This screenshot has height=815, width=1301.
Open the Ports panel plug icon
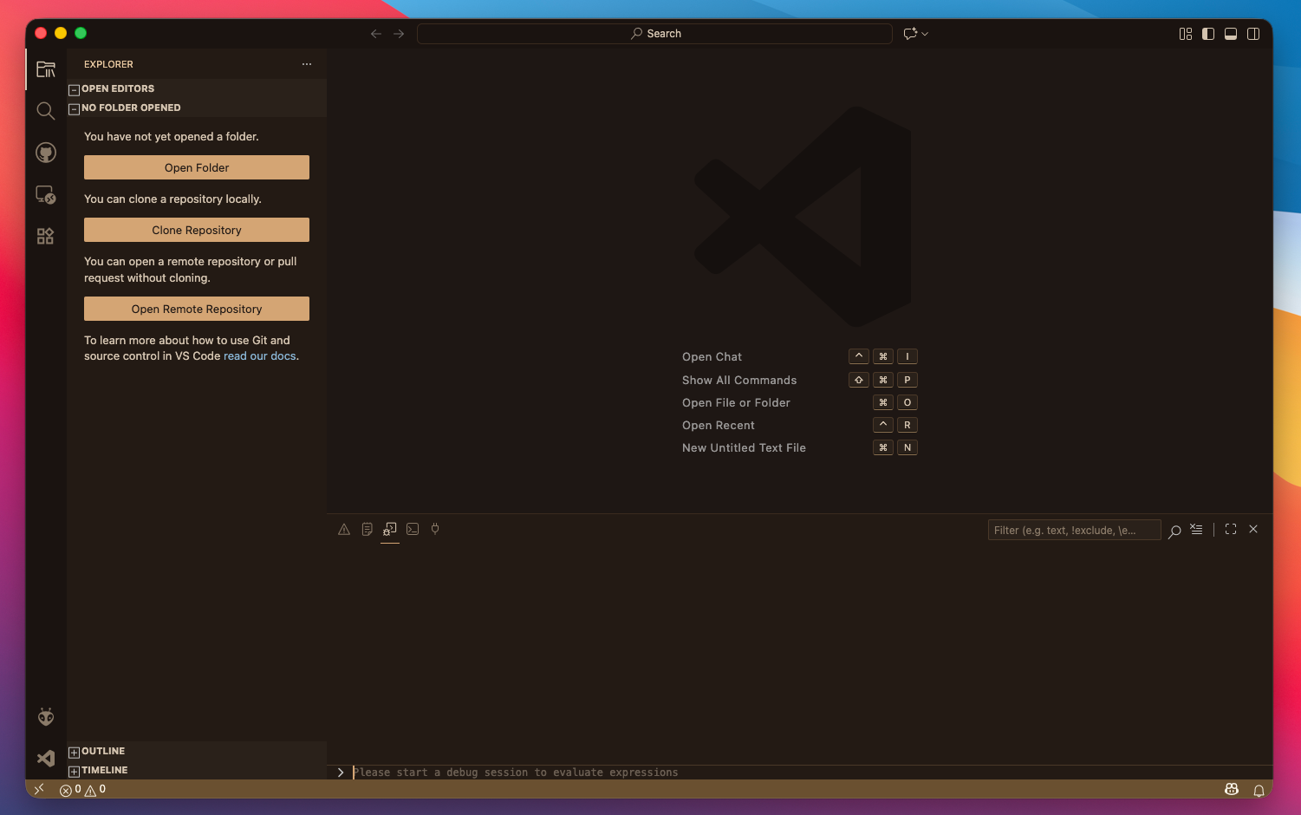434,529
